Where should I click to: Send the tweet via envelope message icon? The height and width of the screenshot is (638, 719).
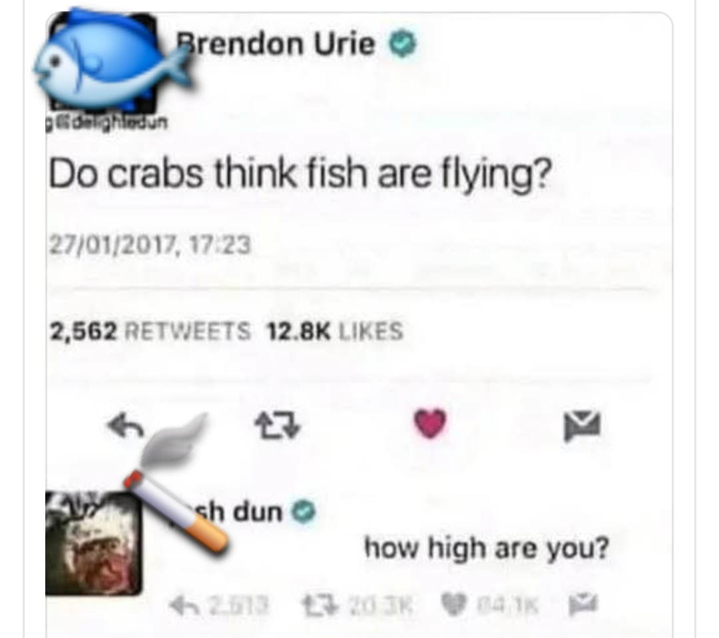(x=582, y=425)
